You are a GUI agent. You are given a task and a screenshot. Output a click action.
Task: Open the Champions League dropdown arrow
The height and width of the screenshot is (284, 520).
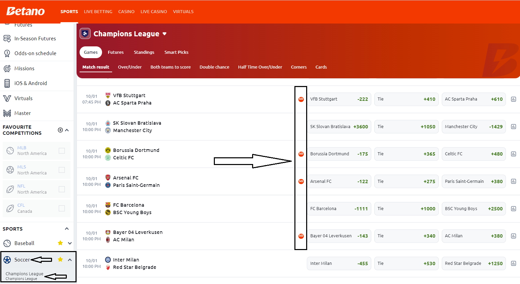tap(164, 34)
